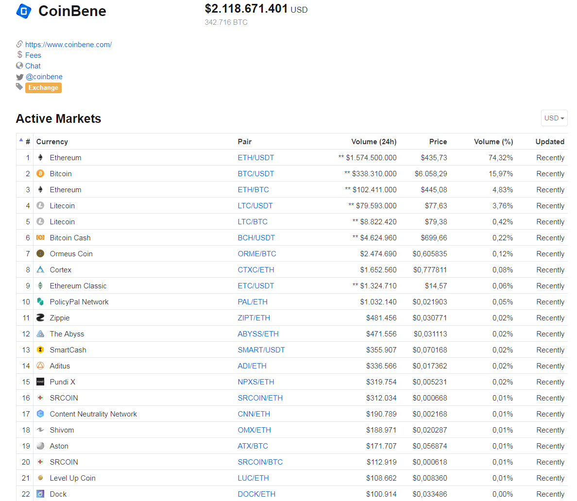Click the Bitcoin coin icon in row 2
Viewport: 577px width, 501px height.
pyautogui.click(x=40, y=174)
